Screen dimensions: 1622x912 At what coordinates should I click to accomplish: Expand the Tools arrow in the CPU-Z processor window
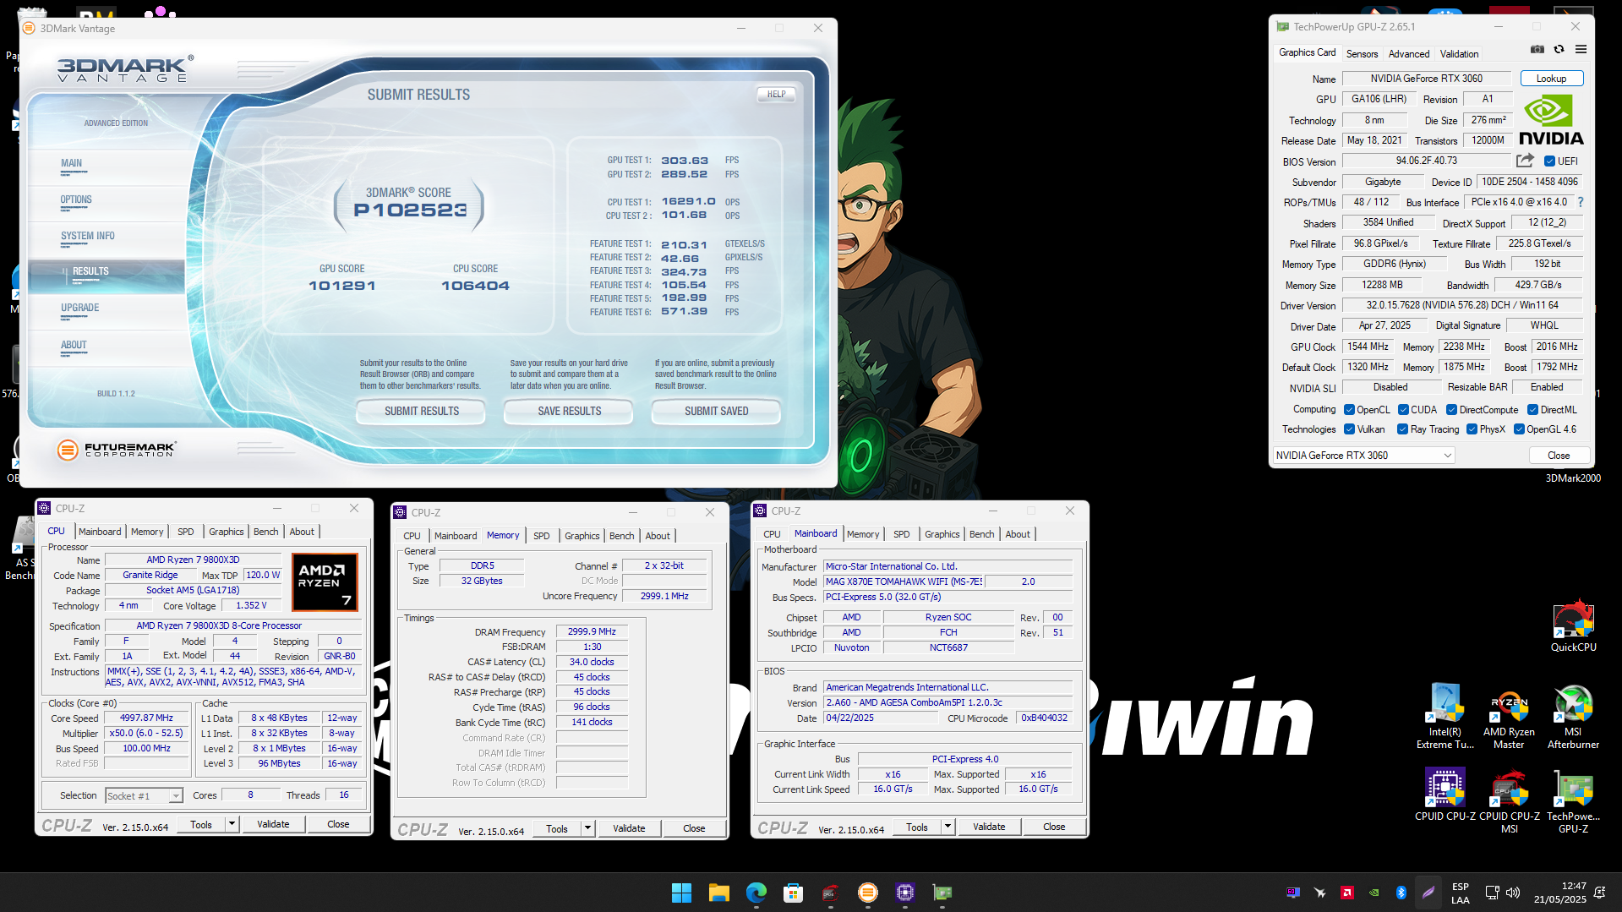click(232, 824)
